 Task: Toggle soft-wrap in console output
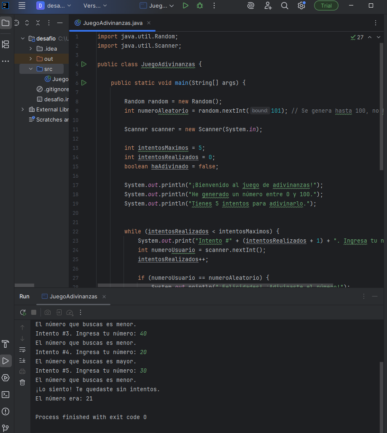click(x=22, y=349)
